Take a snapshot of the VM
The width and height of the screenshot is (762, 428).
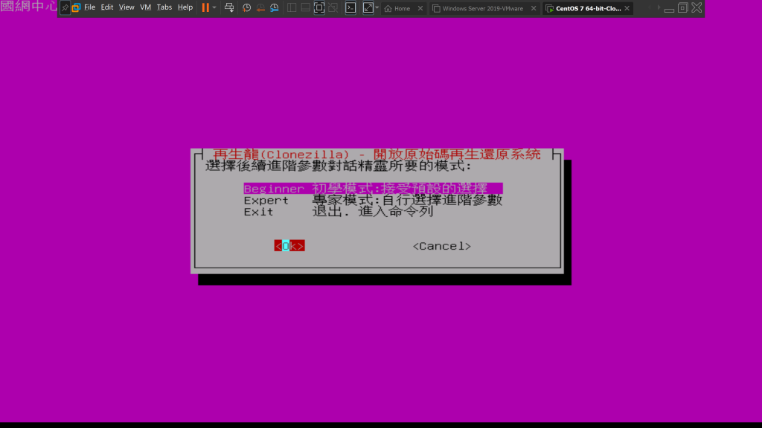click(x=247, y=7)
